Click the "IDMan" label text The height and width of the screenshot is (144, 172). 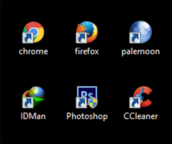33,116
